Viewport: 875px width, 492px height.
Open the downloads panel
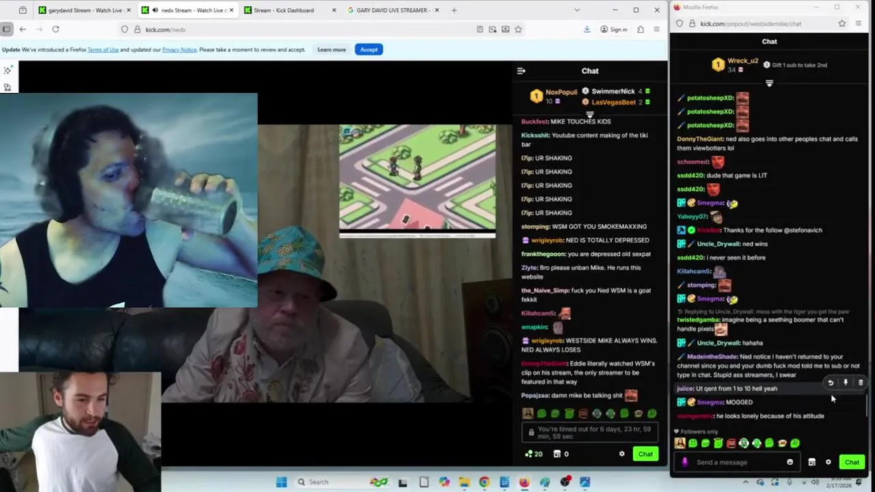point(587,29)
